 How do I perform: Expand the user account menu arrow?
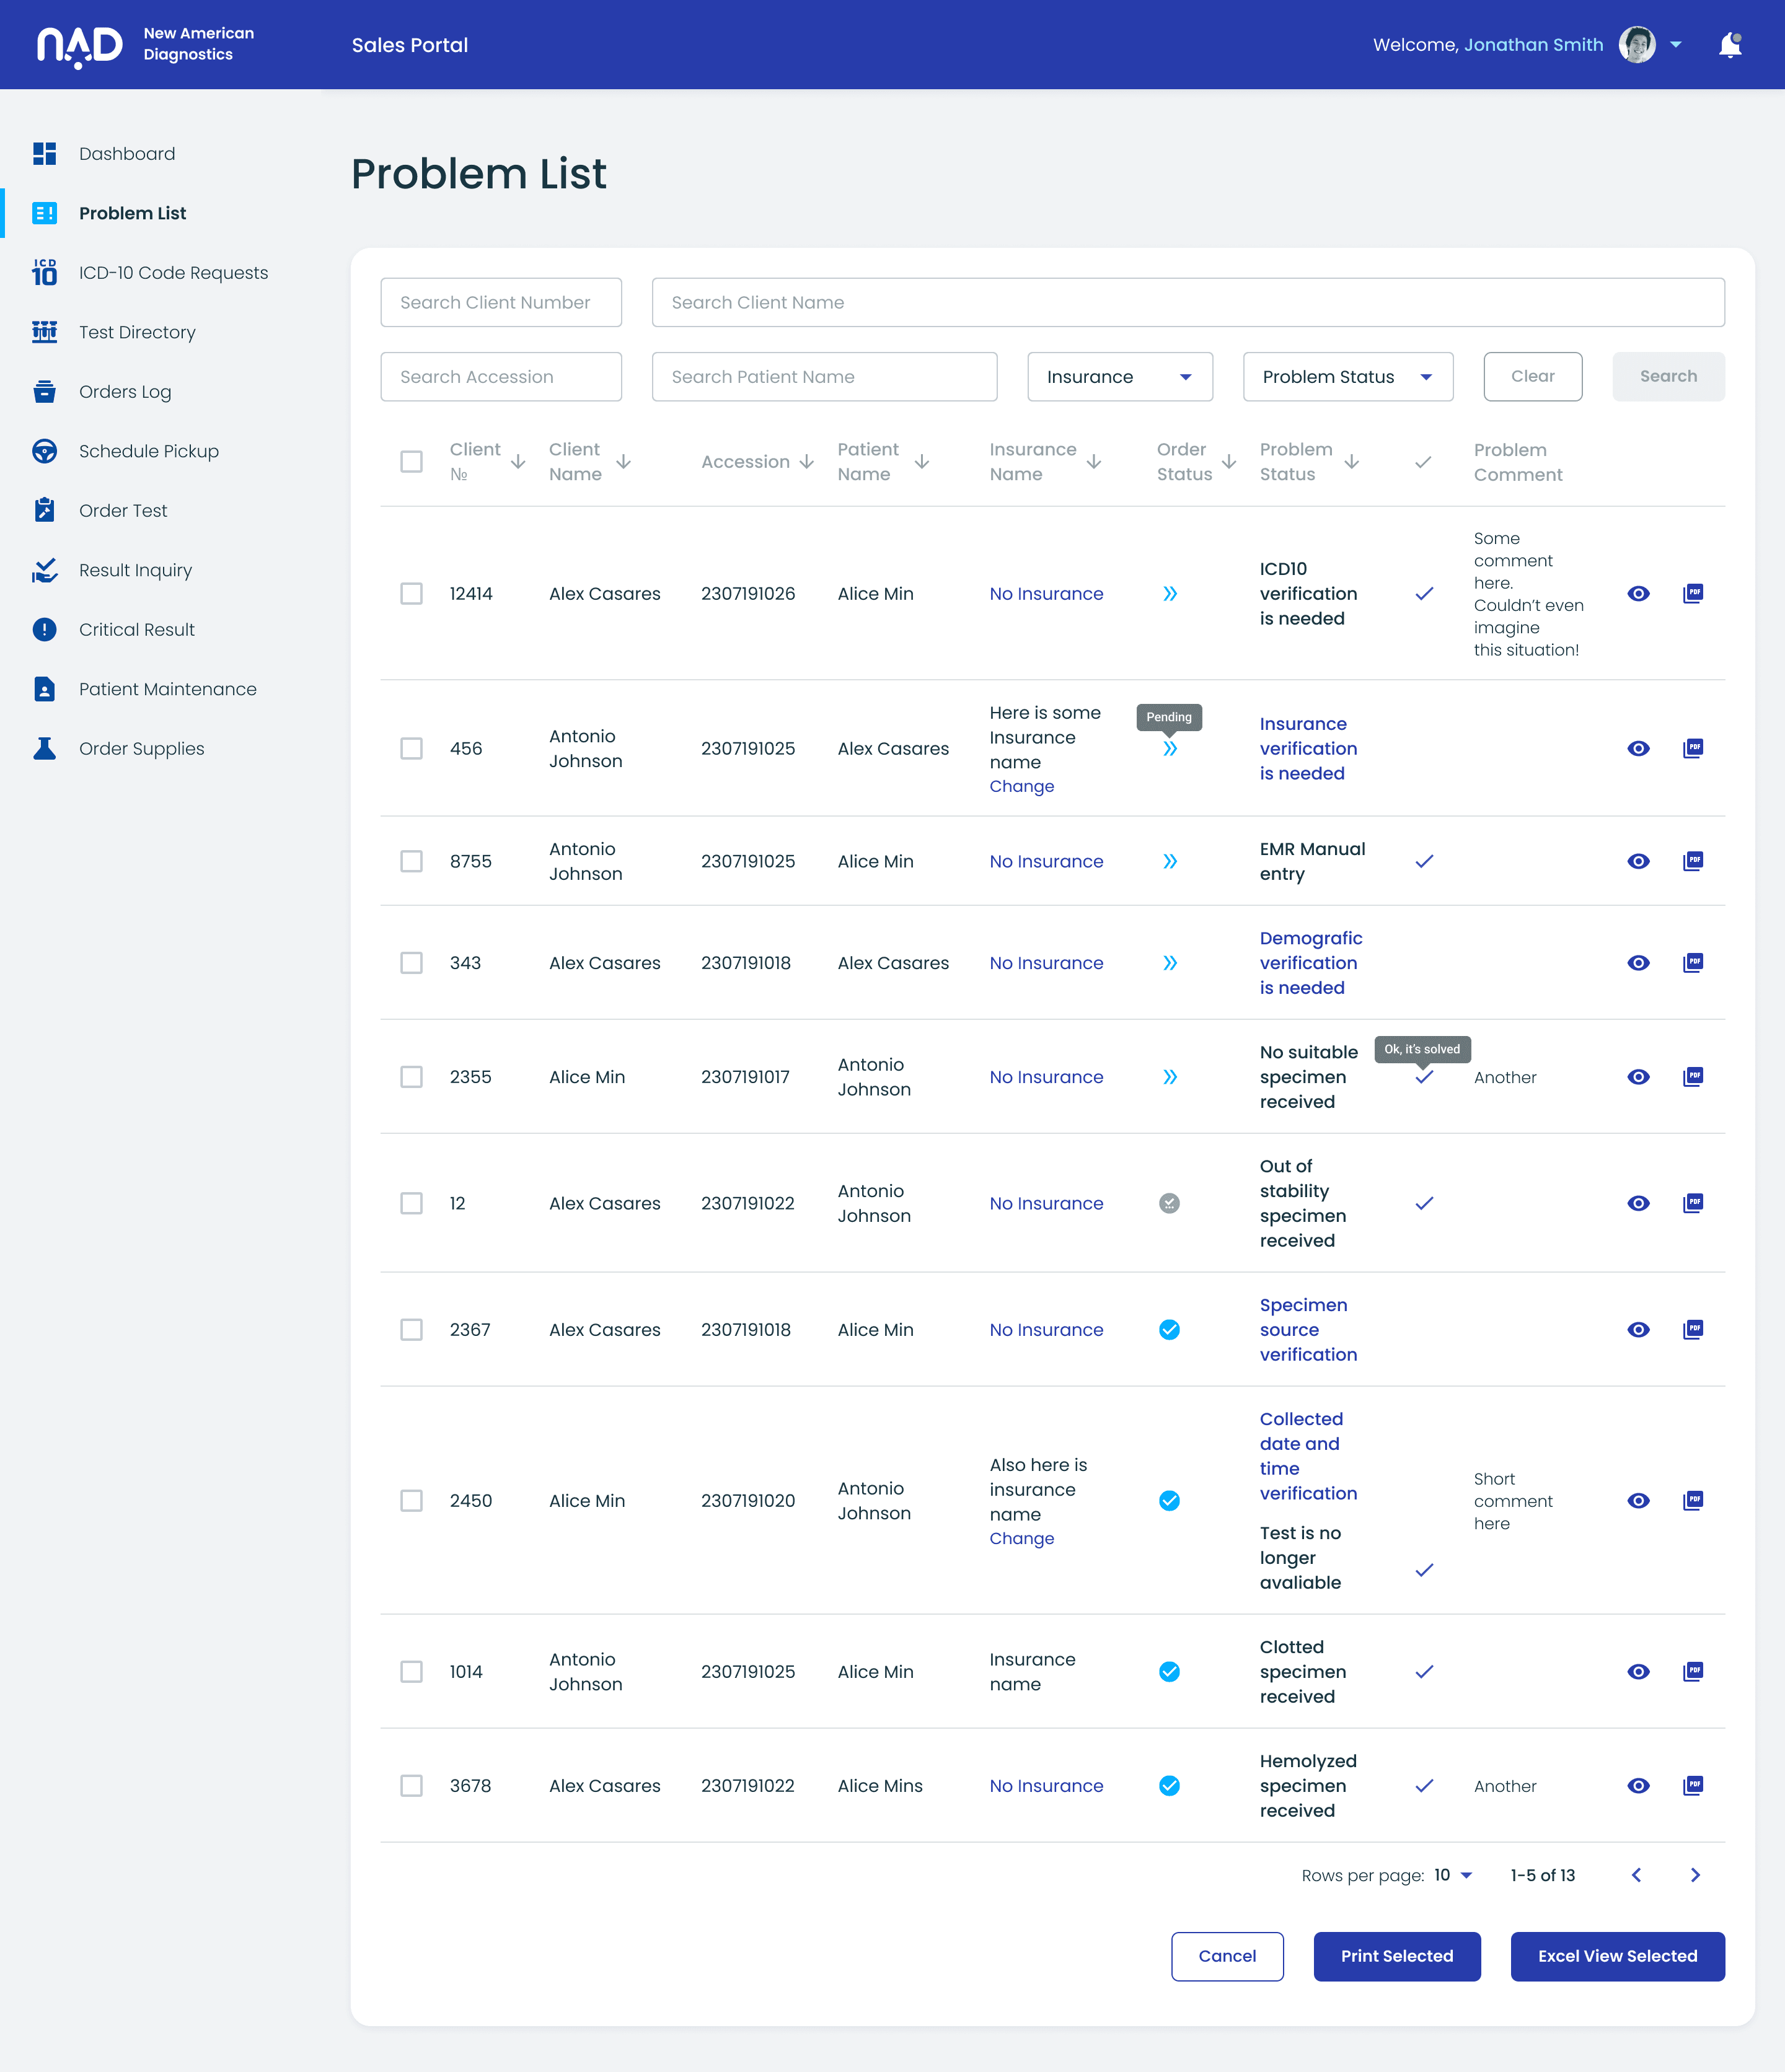(1676, 45)
